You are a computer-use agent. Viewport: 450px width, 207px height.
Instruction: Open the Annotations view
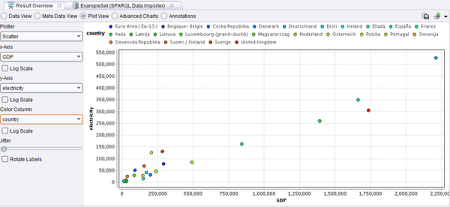164,16
